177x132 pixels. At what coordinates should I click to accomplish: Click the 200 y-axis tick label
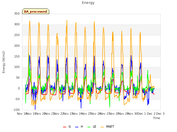17,46
